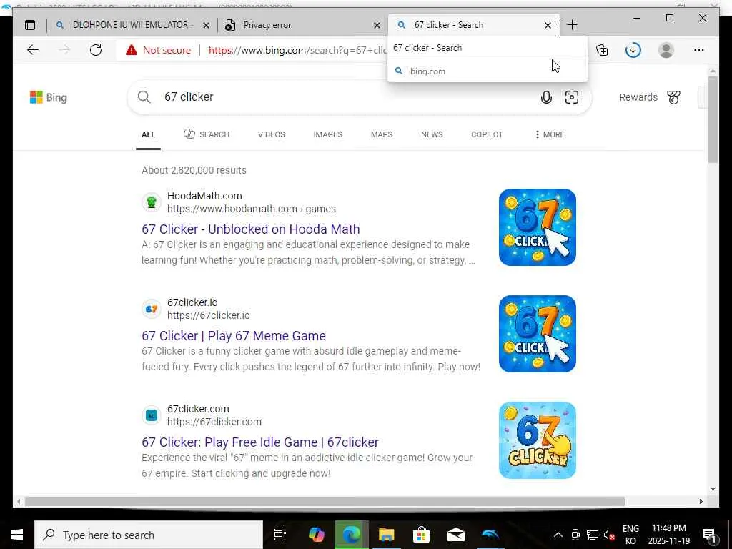
Task: Switch to the MAPS tab
Action: (x=382, y=134)
